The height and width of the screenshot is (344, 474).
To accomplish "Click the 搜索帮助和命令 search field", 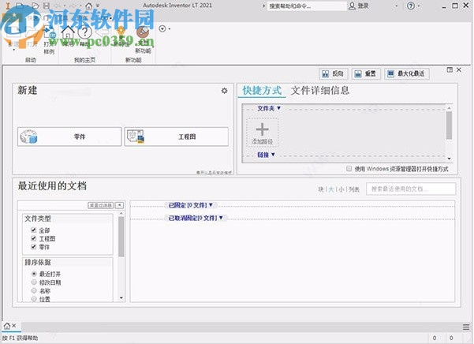I will point(307,6).
